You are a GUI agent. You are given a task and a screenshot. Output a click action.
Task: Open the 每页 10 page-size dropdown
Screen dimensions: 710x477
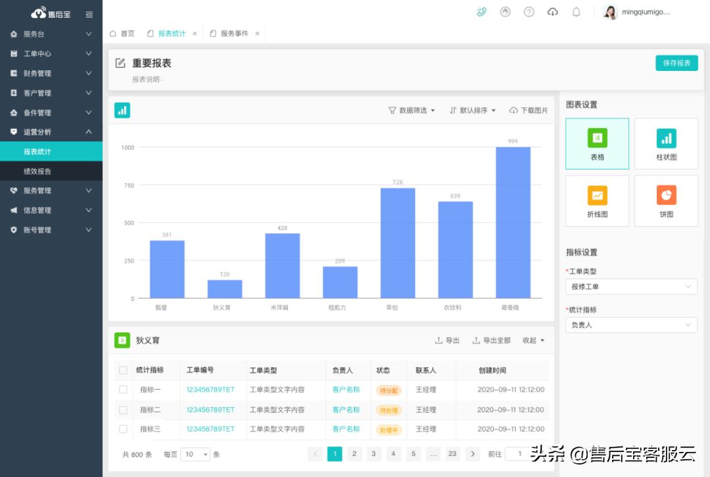coord(195,454)
